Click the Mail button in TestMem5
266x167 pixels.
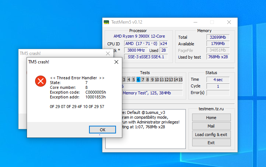(x=211, y=126)
